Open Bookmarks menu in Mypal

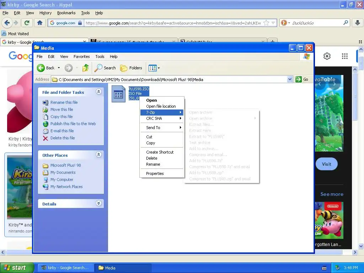pyautogui.click(x=66, y=13)
